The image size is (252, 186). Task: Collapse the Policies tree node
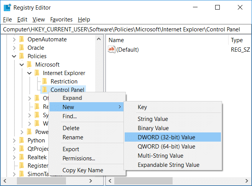coord(14,56)
